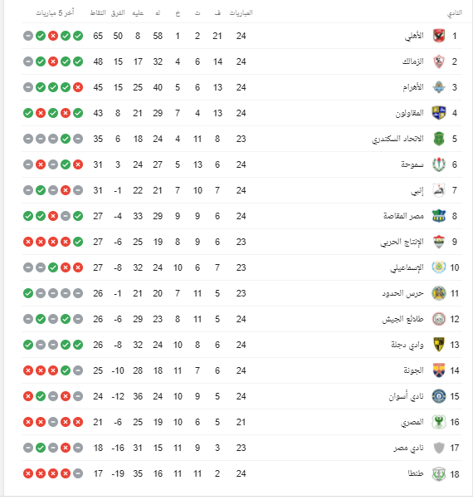The width and height of the screenshot is (473, 500).
Task: Open the الأهلي team name link
Action: click(x=414, y=36)
